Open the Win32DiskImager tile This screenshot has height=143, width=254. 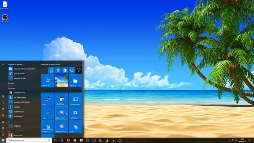coord(62,127)
